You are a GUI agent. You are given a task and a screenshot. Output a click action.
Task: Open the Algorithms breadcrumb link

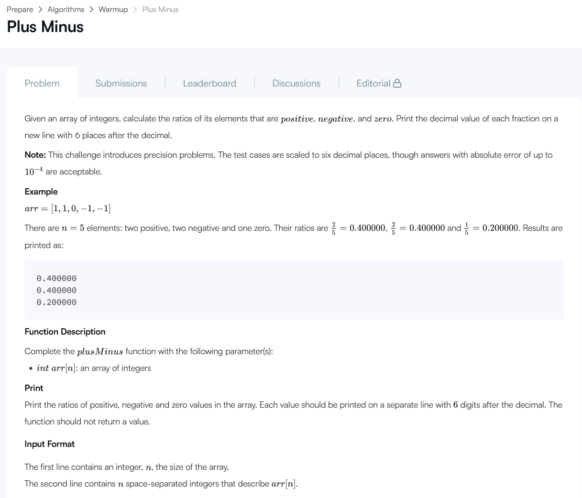pos(66,9)
